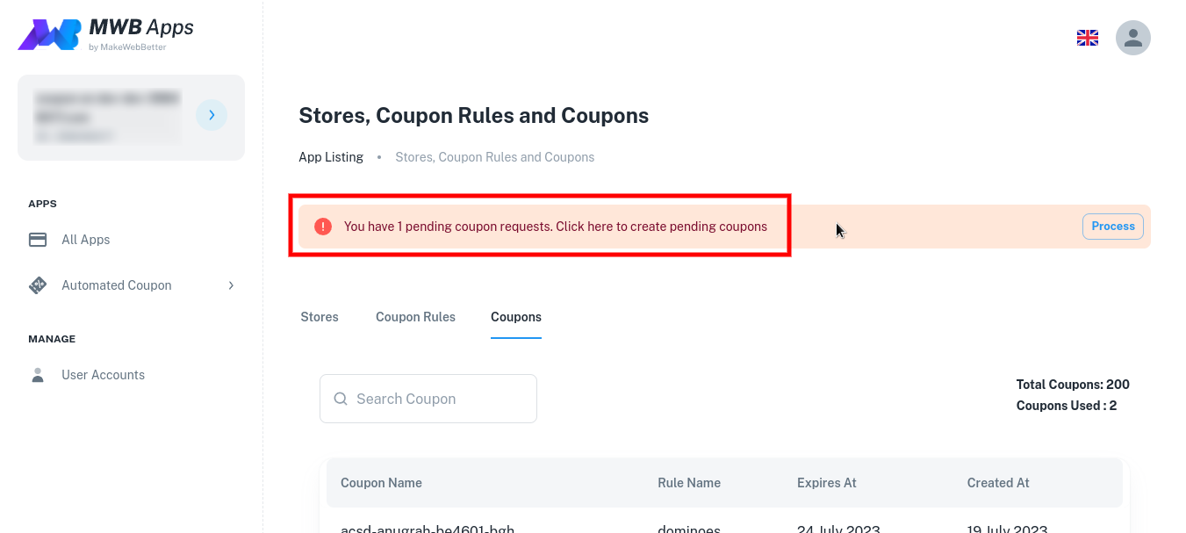Image resolution: width=1186 pixels, height=533 pixels.
Task: Click the User Accounts person icon
Action: [38, 375]
